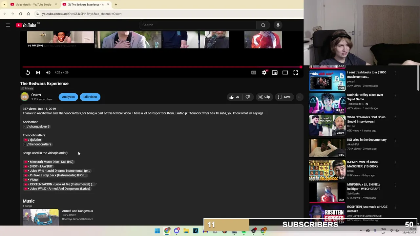Save video to a playlist
This screenshot has width=420, height=236.
pos(284,97)
